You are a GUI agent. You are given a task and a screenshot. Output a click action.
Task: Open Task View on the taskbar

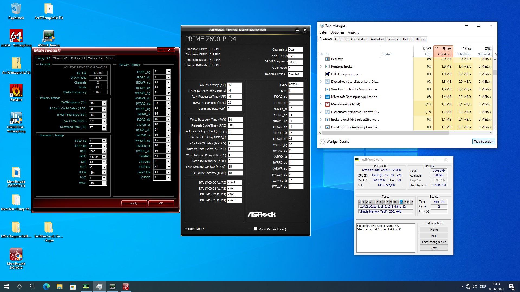click(x=32, y=287)
